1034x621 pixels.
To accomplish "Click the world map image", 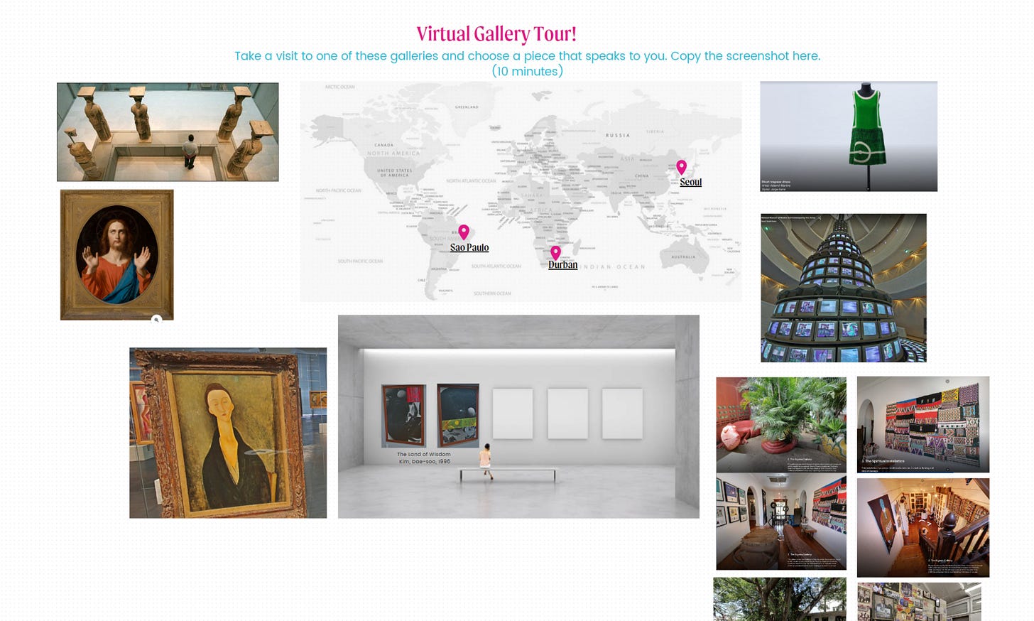I will pos(521,191).
